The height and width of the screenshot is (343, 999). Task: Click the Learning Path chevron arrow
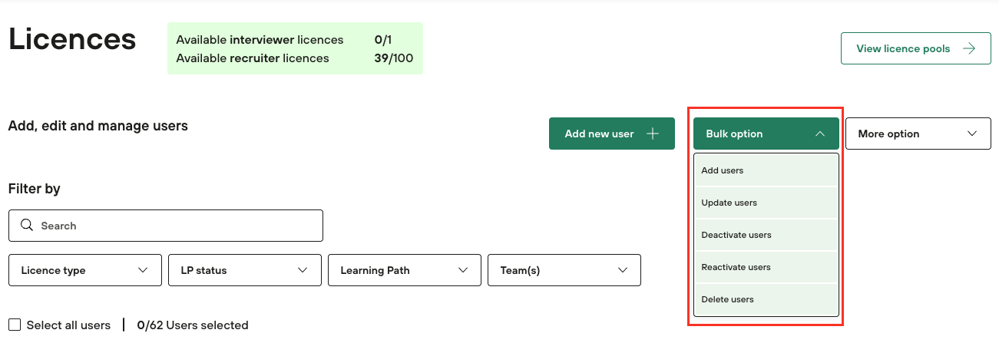pyautogui.click(x=463, y=270)
